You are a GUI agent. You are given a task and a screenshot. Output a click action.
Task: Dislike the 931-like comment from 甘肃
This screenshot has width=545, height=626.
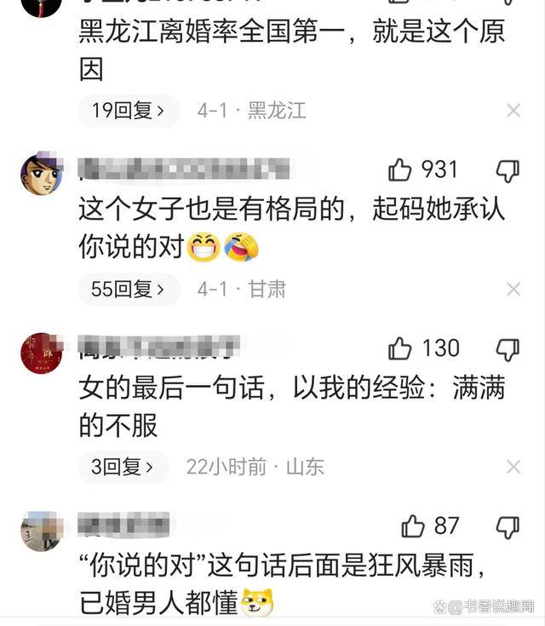tap(508, 171)
